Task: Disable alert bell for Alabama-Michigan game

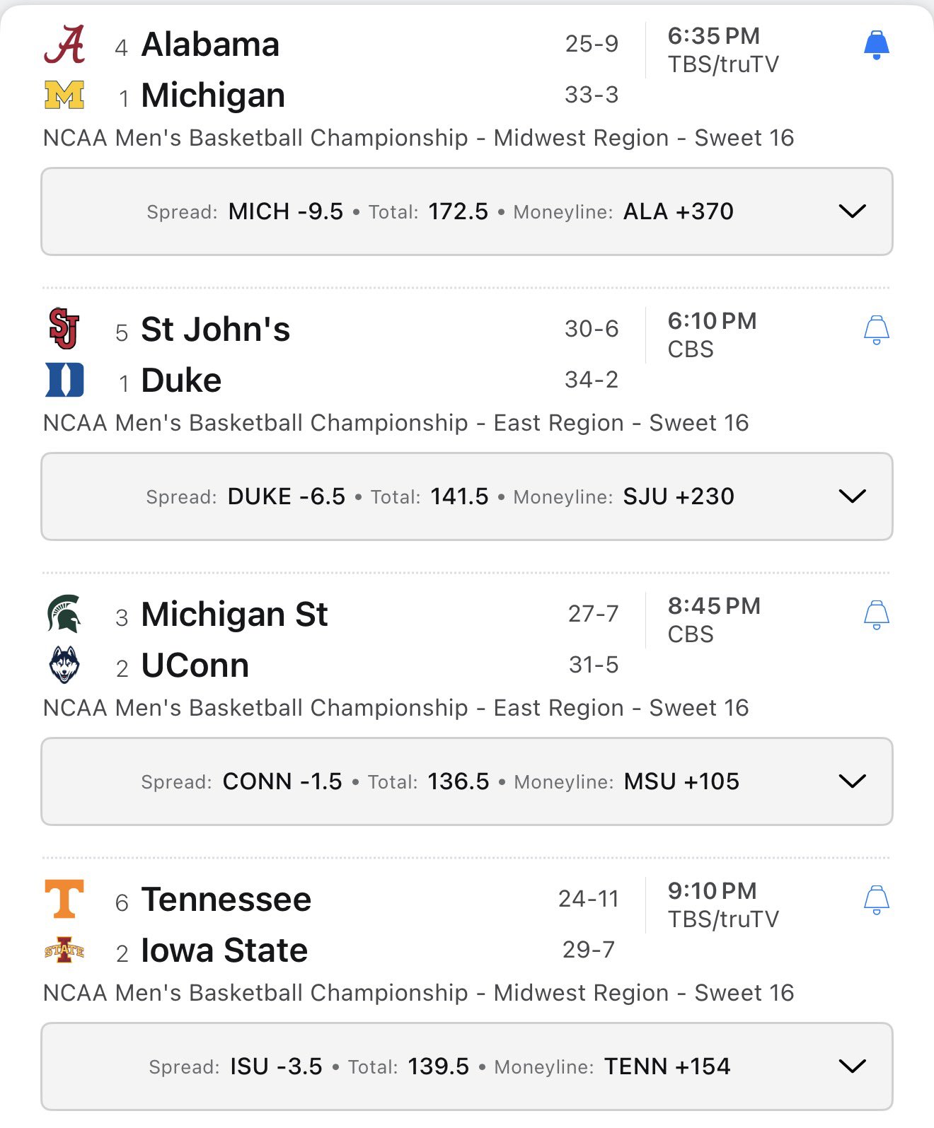Action: (876, 45)
